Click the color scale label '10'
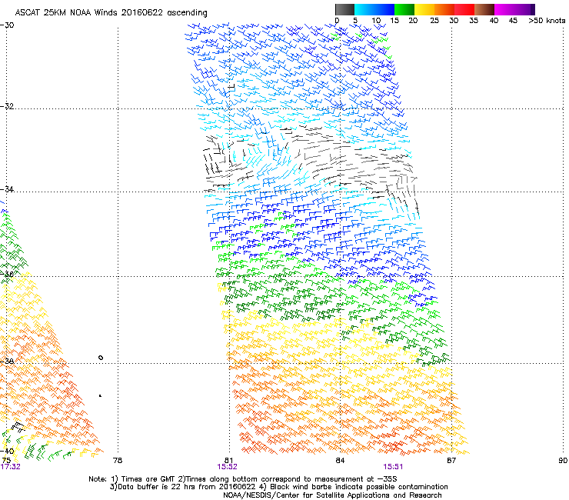The width and height of the screenshot is (569, 500). pos(376,21)
